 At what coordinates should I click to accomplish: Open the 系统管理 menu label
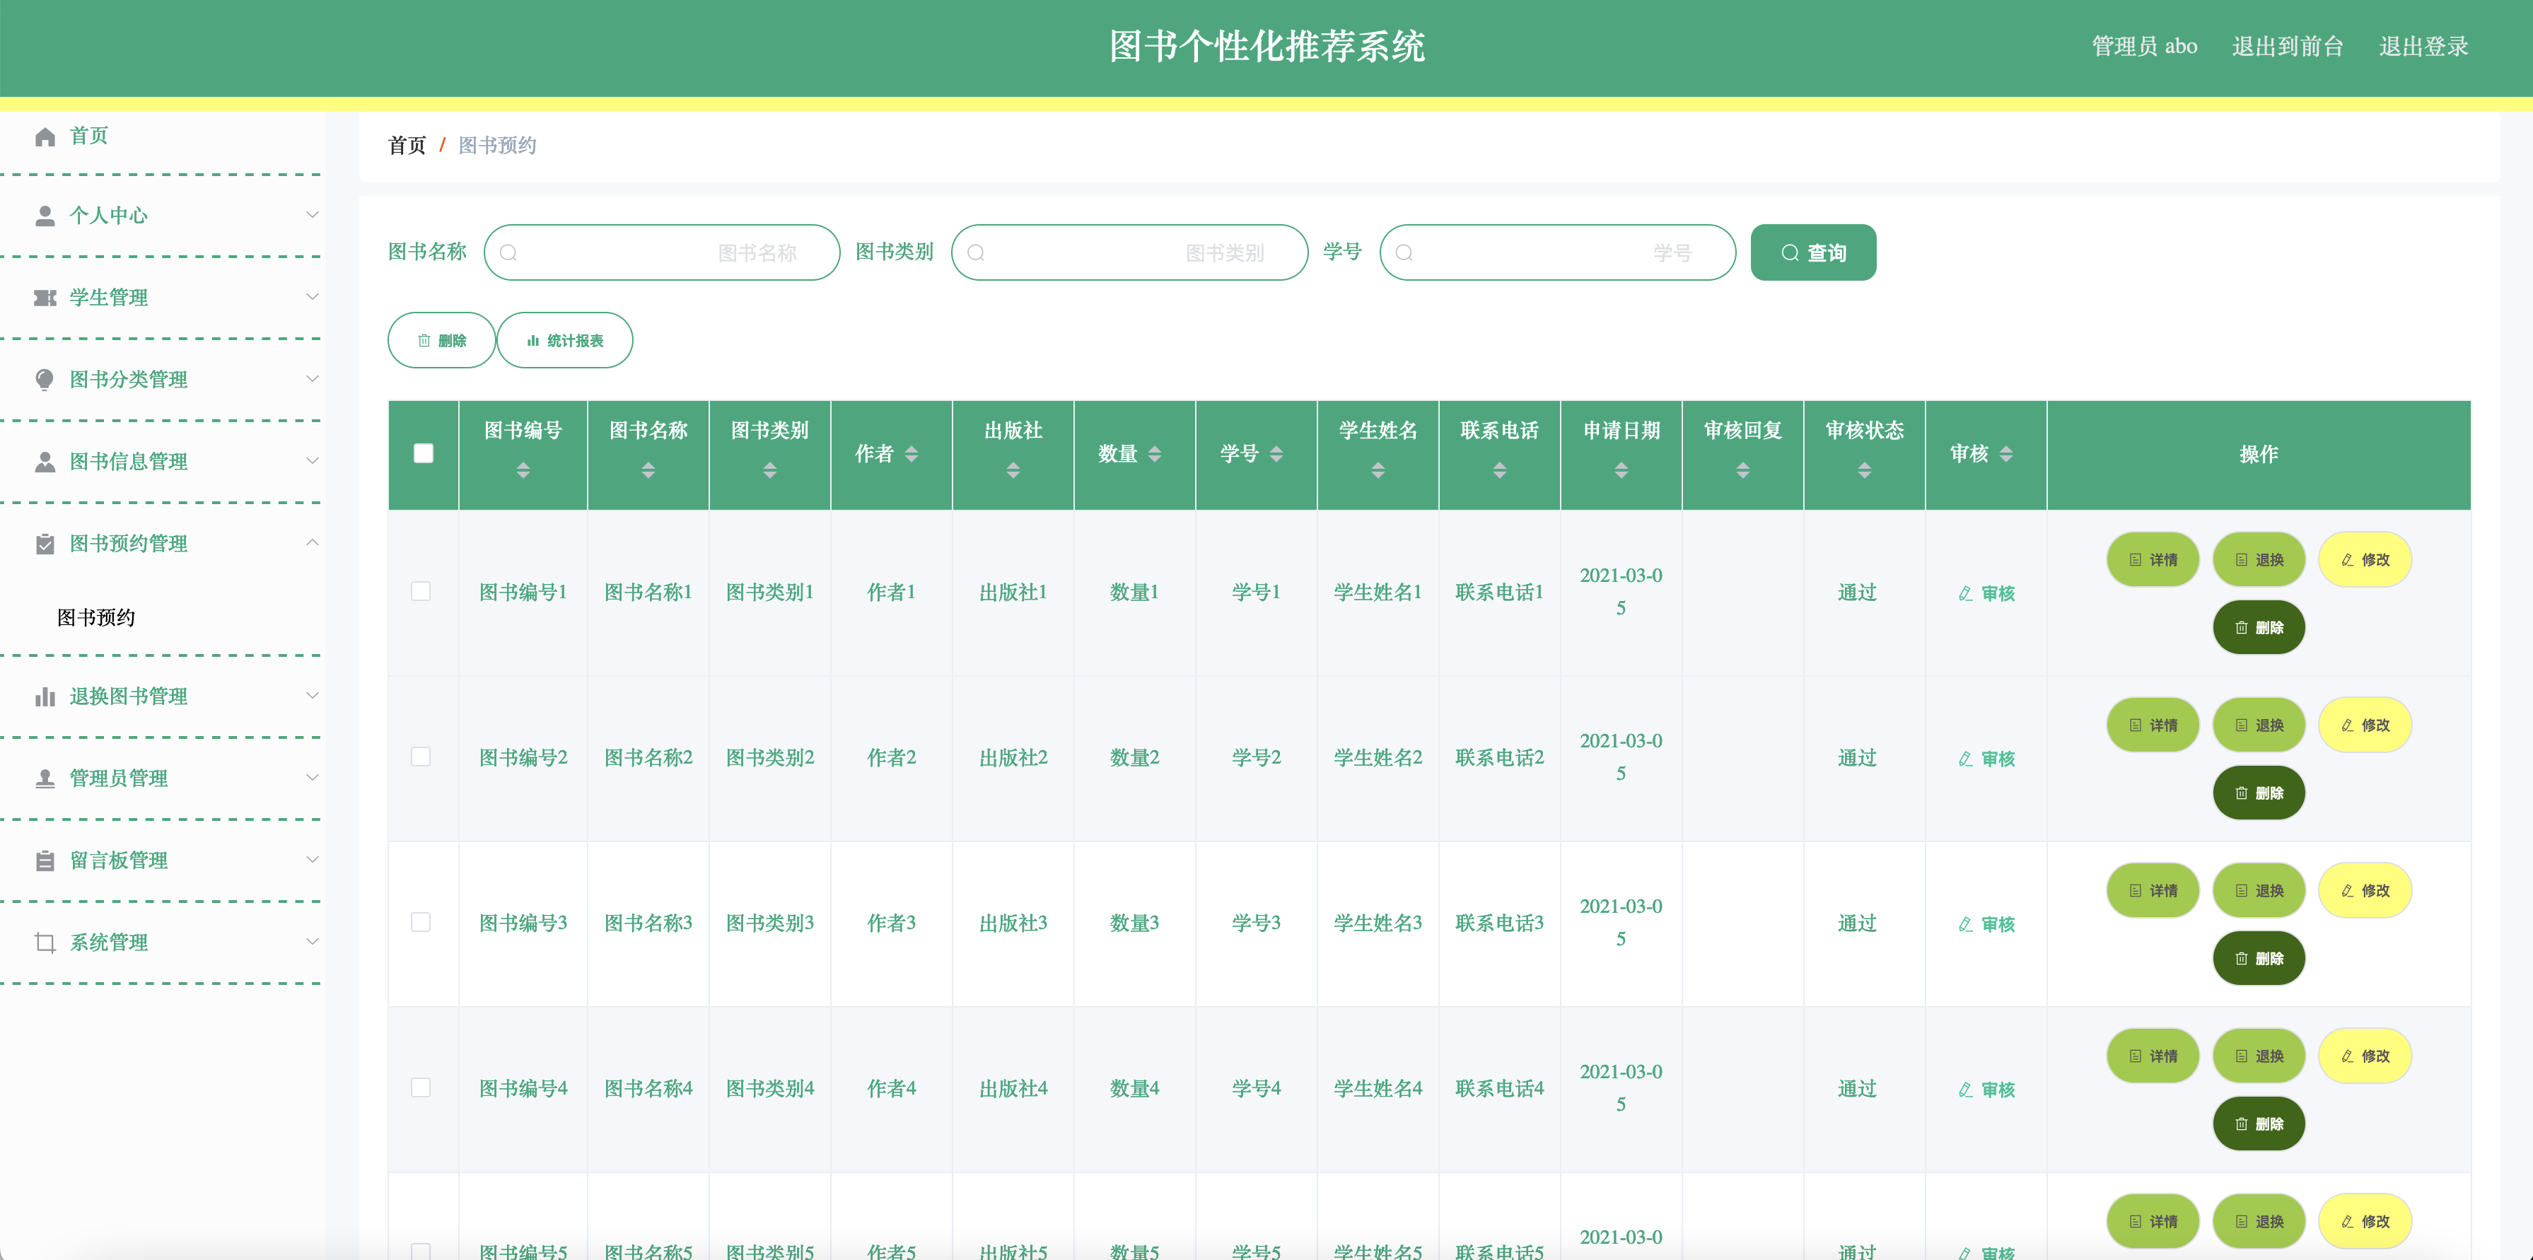(109, 943)
